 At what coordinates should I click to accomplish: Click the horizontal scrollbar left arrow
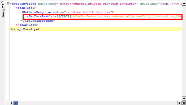pos(11,103)
